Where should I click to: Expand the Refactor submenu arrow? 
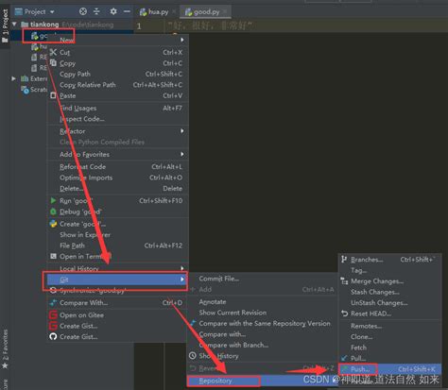(x=182, y=131)
